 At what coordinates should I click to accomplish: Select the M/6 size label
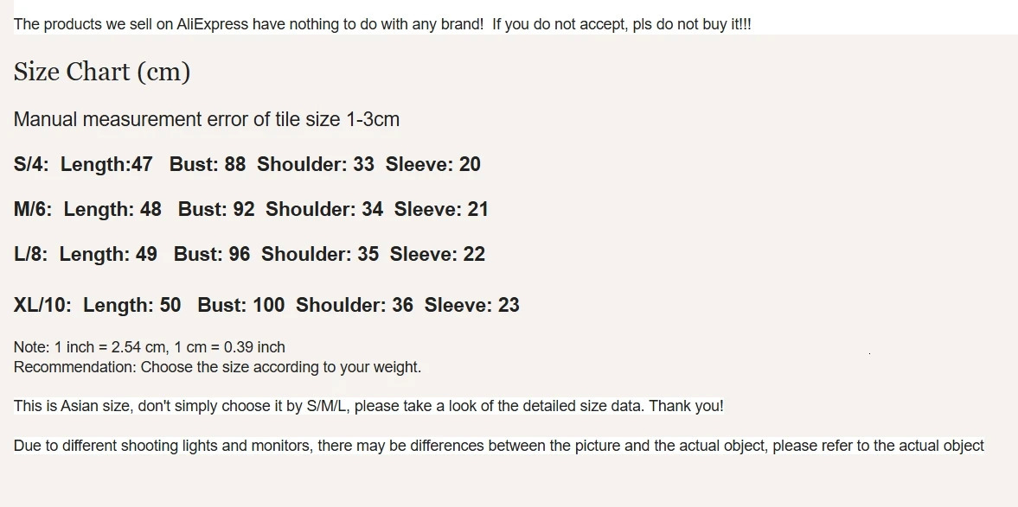[x=33, y=209]
